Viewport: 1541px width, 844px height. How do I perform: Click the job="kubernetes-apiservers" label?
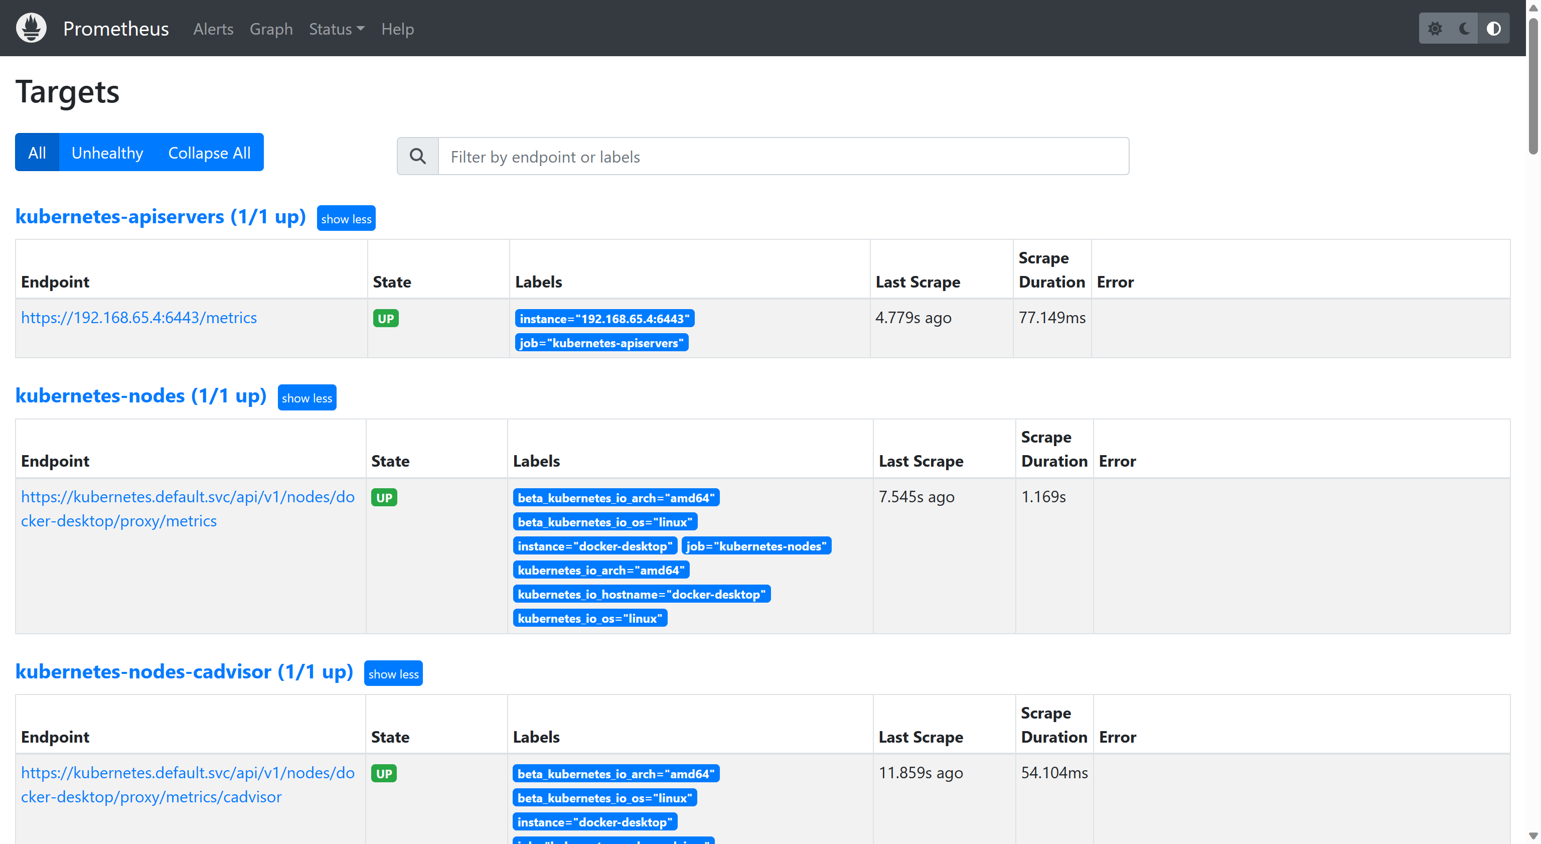point(601,342)
